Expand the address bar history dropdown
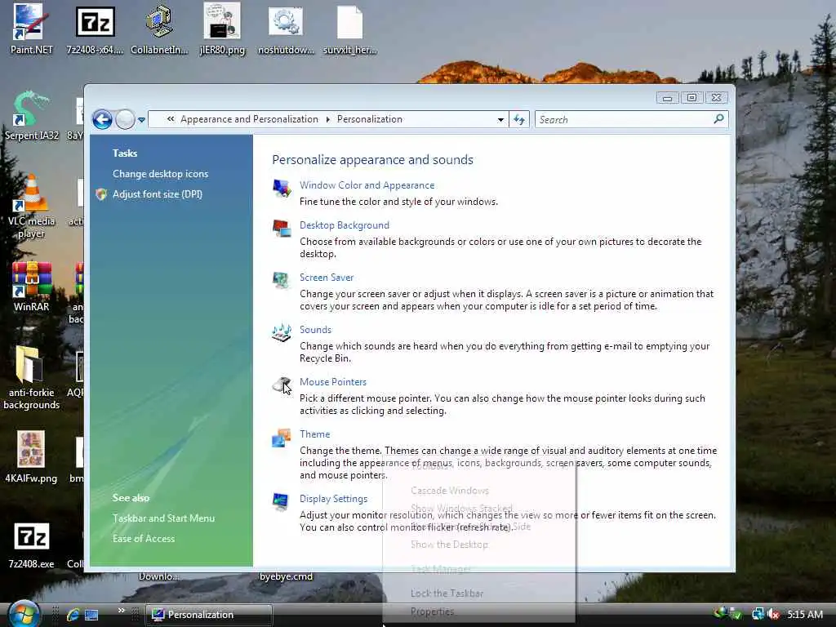The height and width of the screenshot is (627, 836). click(x=500, y=119)
